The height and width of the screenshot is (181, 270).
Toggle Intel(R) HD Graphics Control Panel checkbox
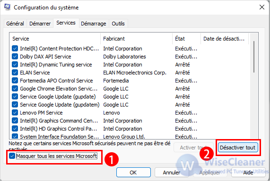(x=15, y=129)
